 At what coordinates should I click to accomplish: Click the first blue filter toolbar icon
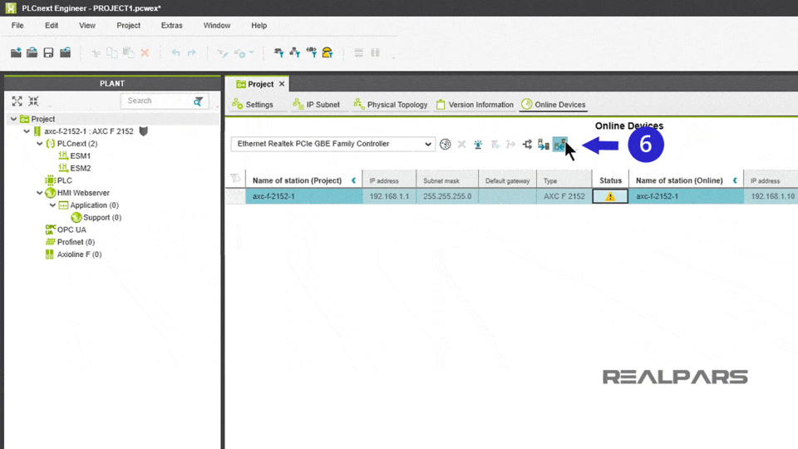click(278, 52)
